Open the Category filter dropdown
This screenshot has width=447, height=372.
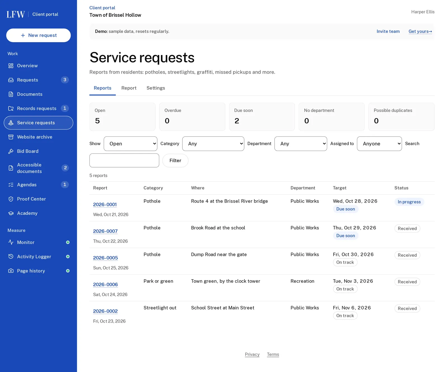click(x=213, y=144)
